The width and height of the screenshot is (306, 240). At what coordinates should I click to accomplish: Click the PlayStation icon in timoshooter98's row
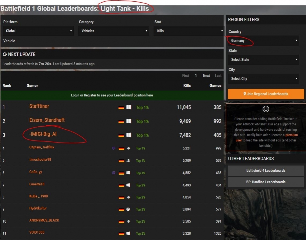[x=128, y=161]
